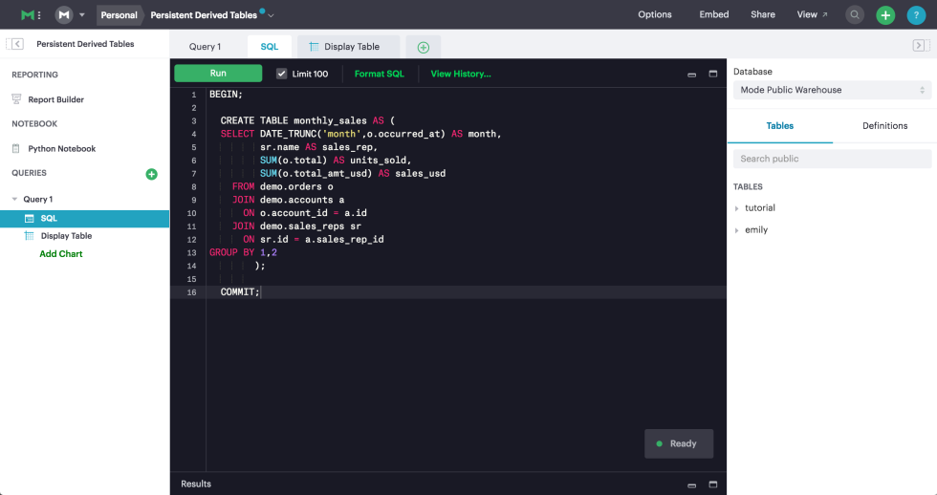Expand the tutorial schema
937x495 pixels.
point(737,208)
